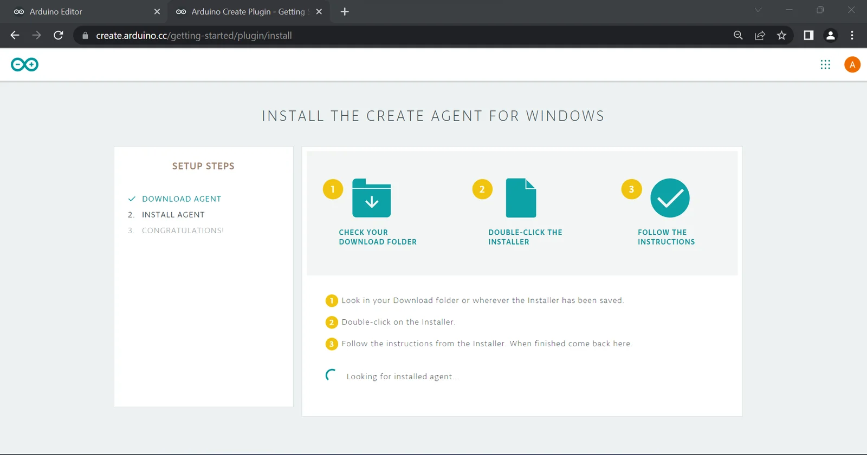Click 'Follow the instructions from the Installer' text
Viewport: 867px width, 455px height.
(487, 344)
